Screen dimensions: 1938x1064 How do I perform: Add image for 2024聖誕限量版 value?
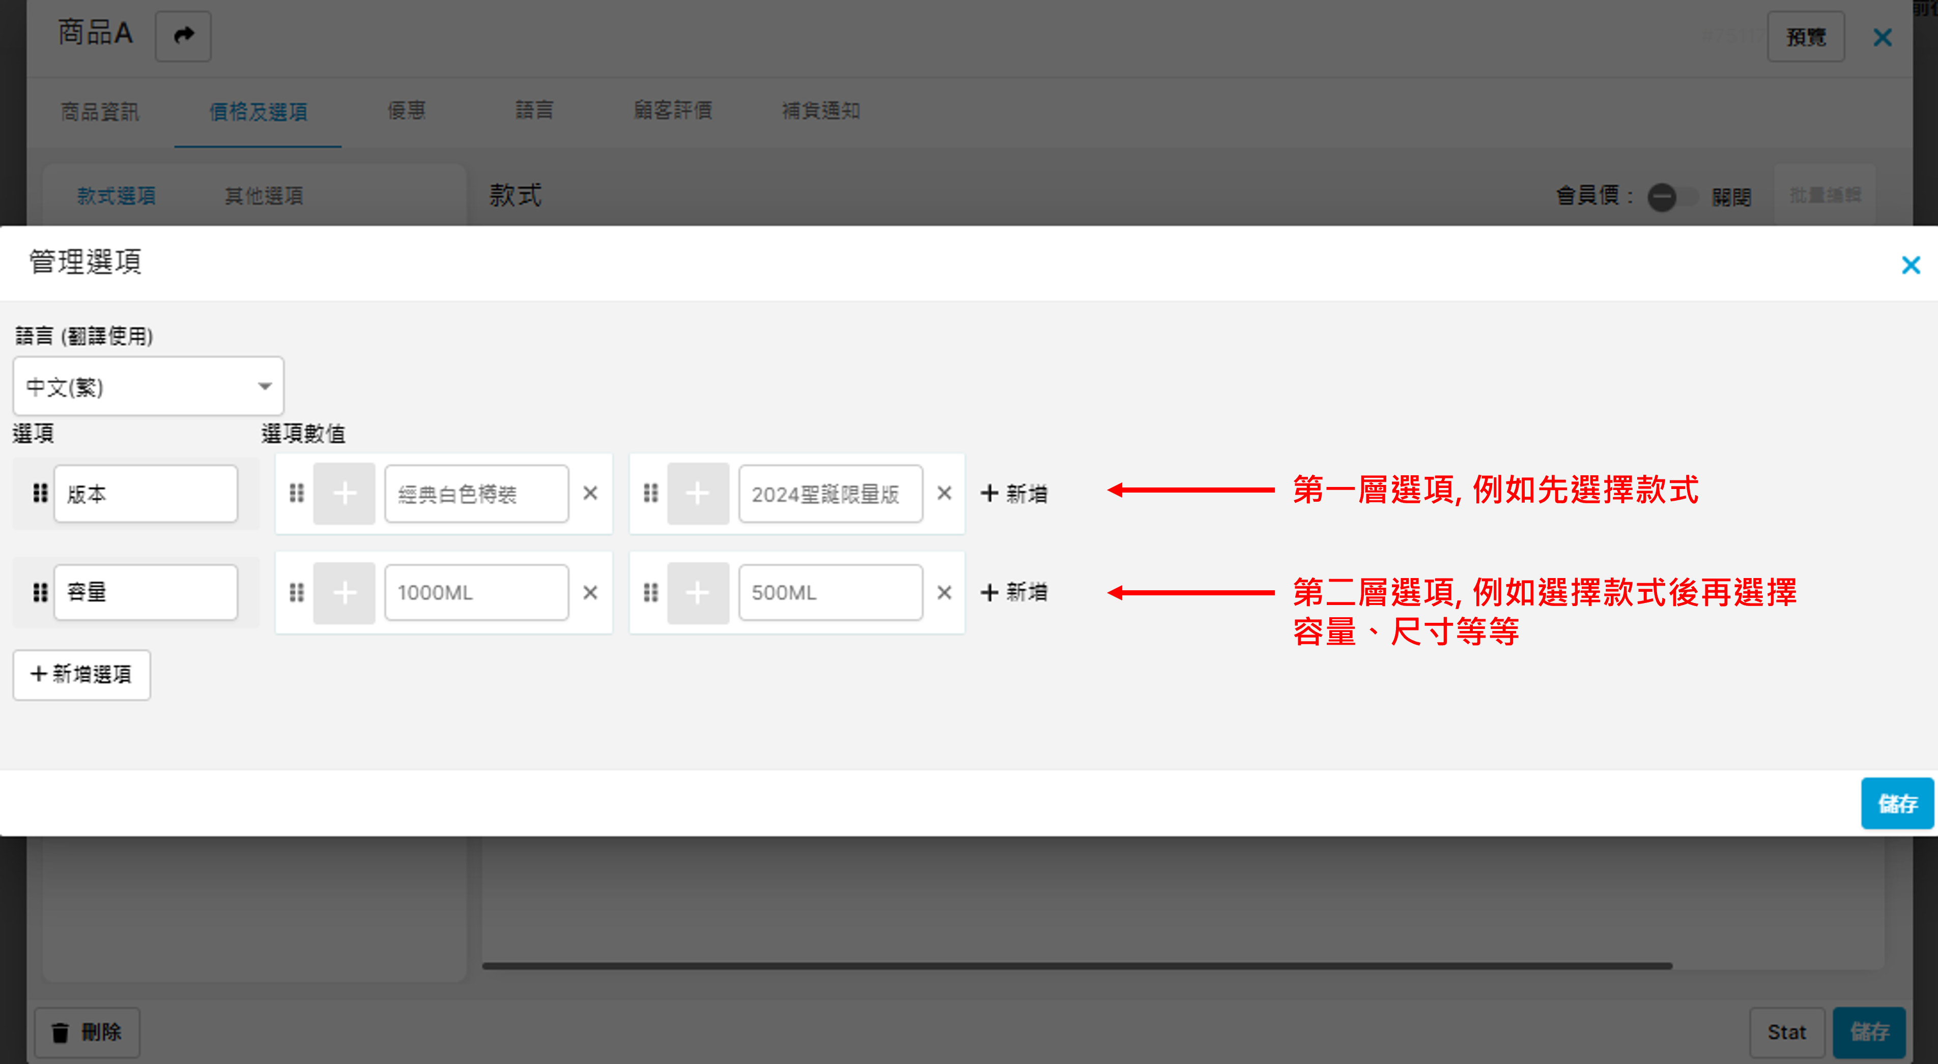[697, 494]
